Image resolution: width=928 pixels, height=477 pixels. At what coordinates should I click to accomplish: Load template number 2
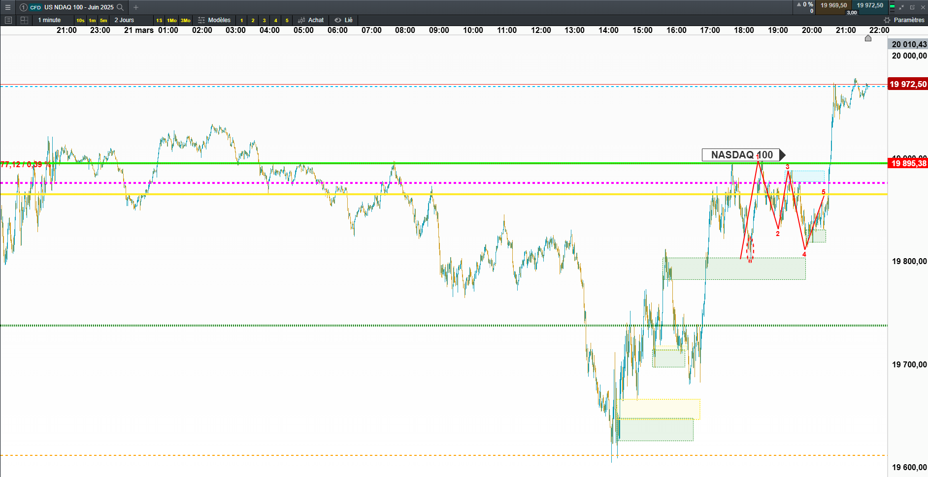pyautogui.click(x=253, y=20)
